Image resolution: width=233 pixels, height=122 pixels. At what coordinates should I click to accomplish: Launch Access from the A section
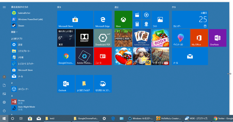coord(32,102)
